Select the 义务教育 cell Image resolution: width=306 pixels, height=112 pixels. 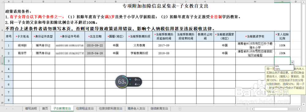click(x=139, y=45)
